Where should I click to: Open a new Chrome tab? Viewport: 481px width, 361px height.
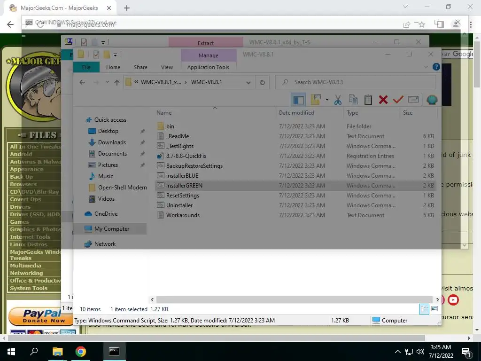tap(127, 8)
